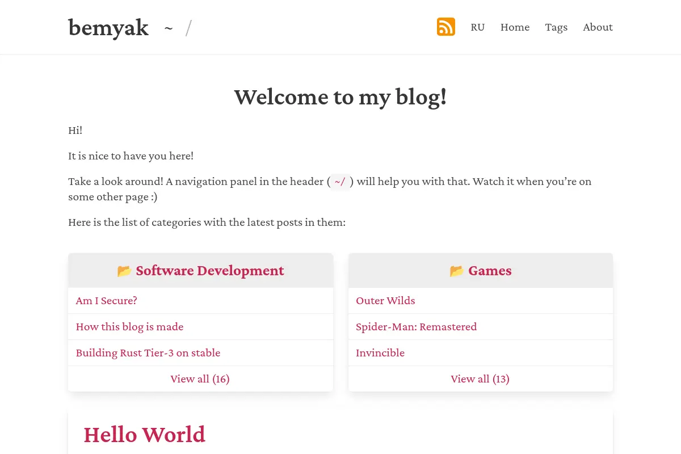Read the Am I Secure? post
681x454 pixels.
(107, 301)
